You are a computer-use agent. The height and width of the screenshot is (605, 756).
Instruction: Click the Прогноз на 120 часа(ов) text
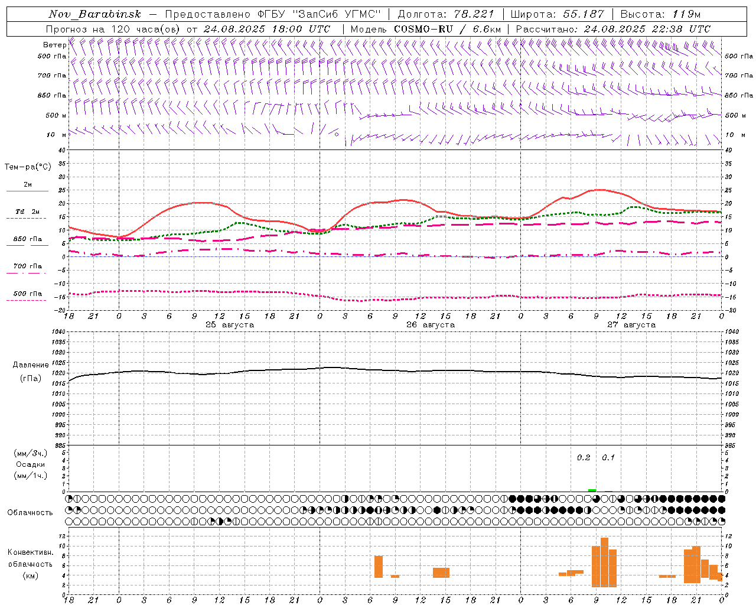click(114, 29)
